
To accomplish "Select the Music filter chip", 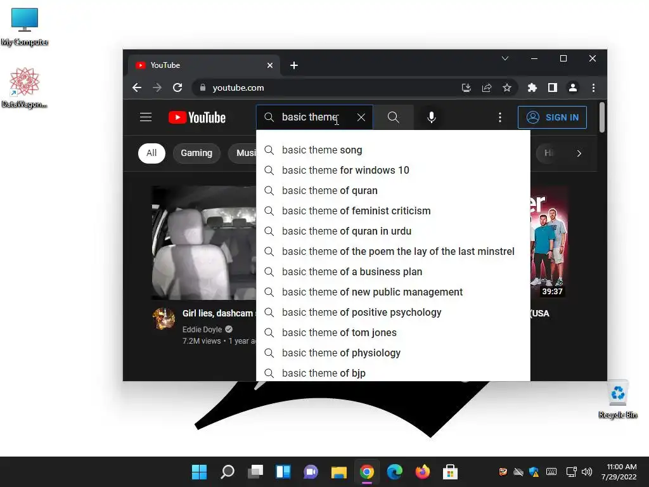I will point(244,153).
